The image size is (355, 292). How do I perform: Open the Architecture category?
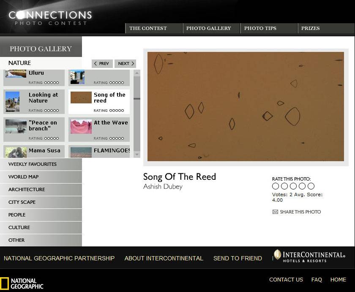click(x=41, y=189)
